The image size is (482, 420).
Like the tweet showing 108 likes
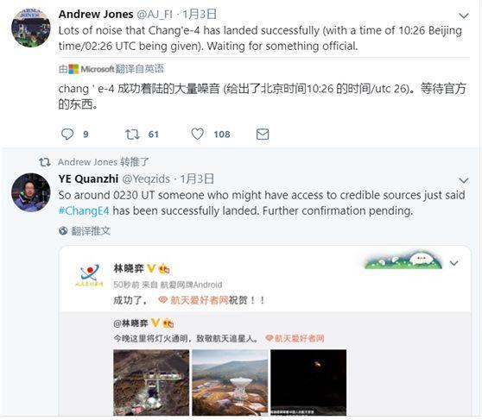pos(197,135)
